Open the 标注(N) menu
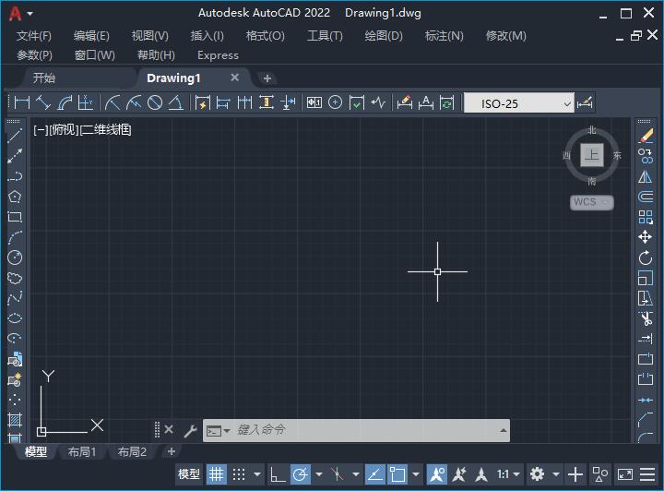664x491 pixels. (x=444, y=36)
